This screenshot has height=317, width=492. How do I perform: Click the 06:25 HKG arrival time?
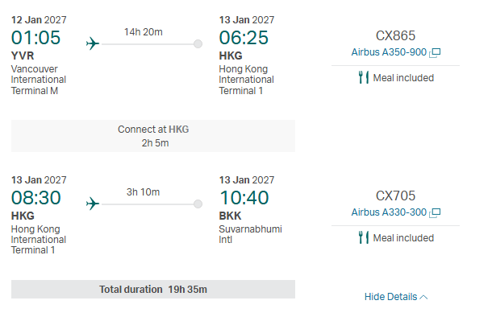coord(244,38)
